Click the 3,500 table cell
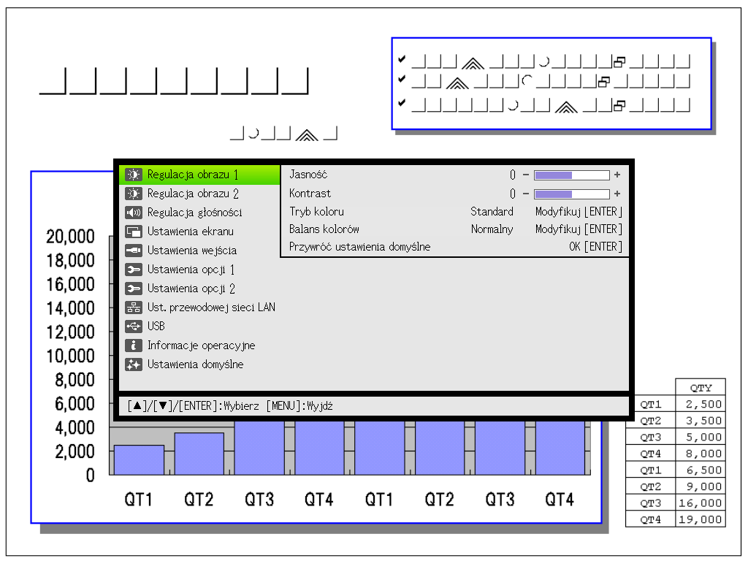 pos(701,421)
